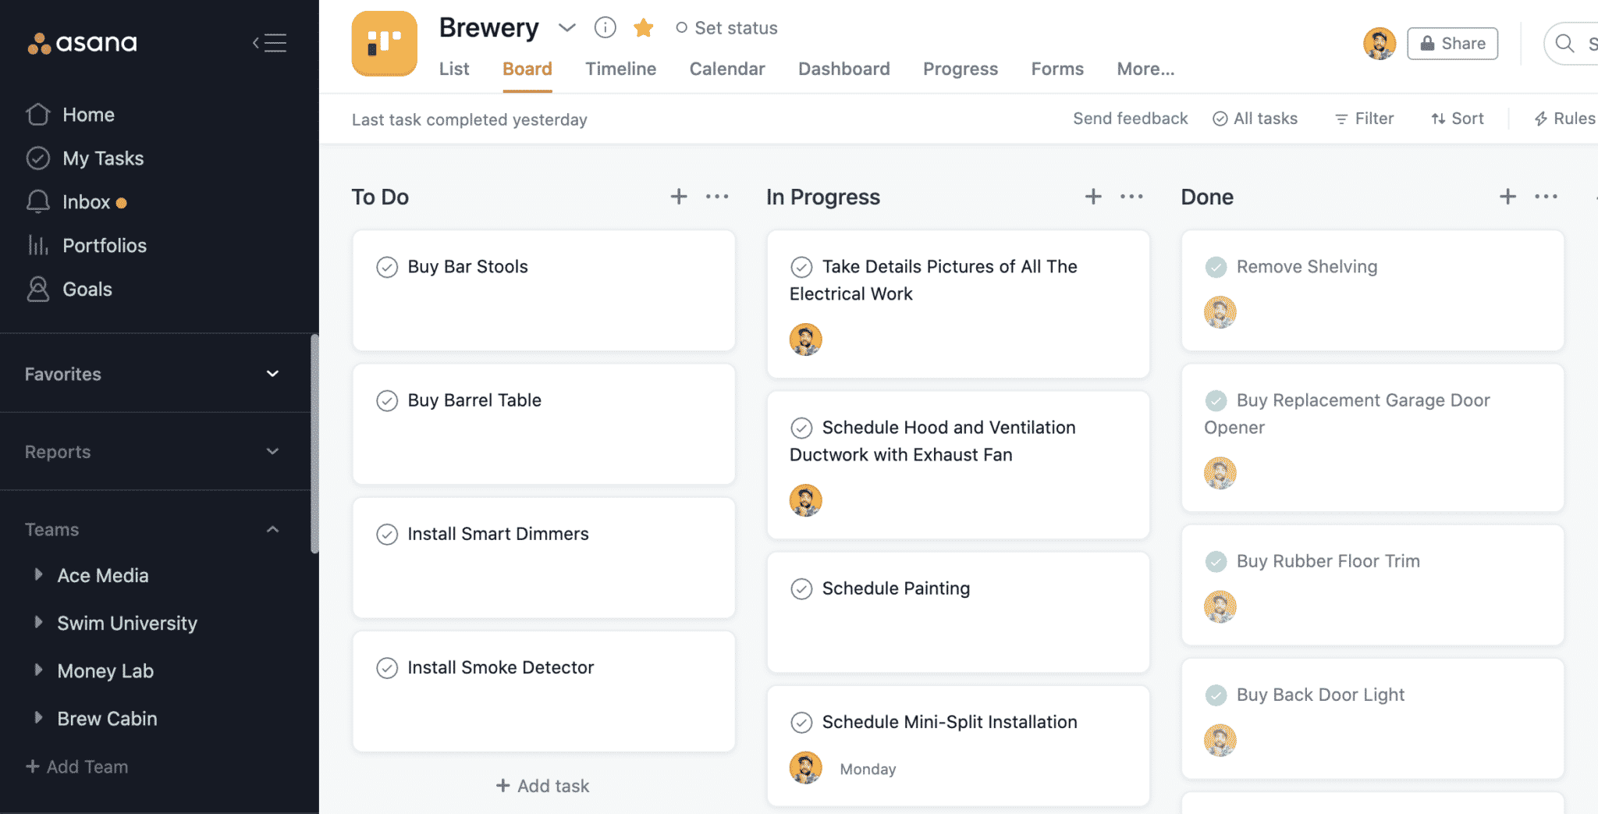1598x814 pixels.
Task: Click the Home icon in sidebar
Action: click(37, 114)
